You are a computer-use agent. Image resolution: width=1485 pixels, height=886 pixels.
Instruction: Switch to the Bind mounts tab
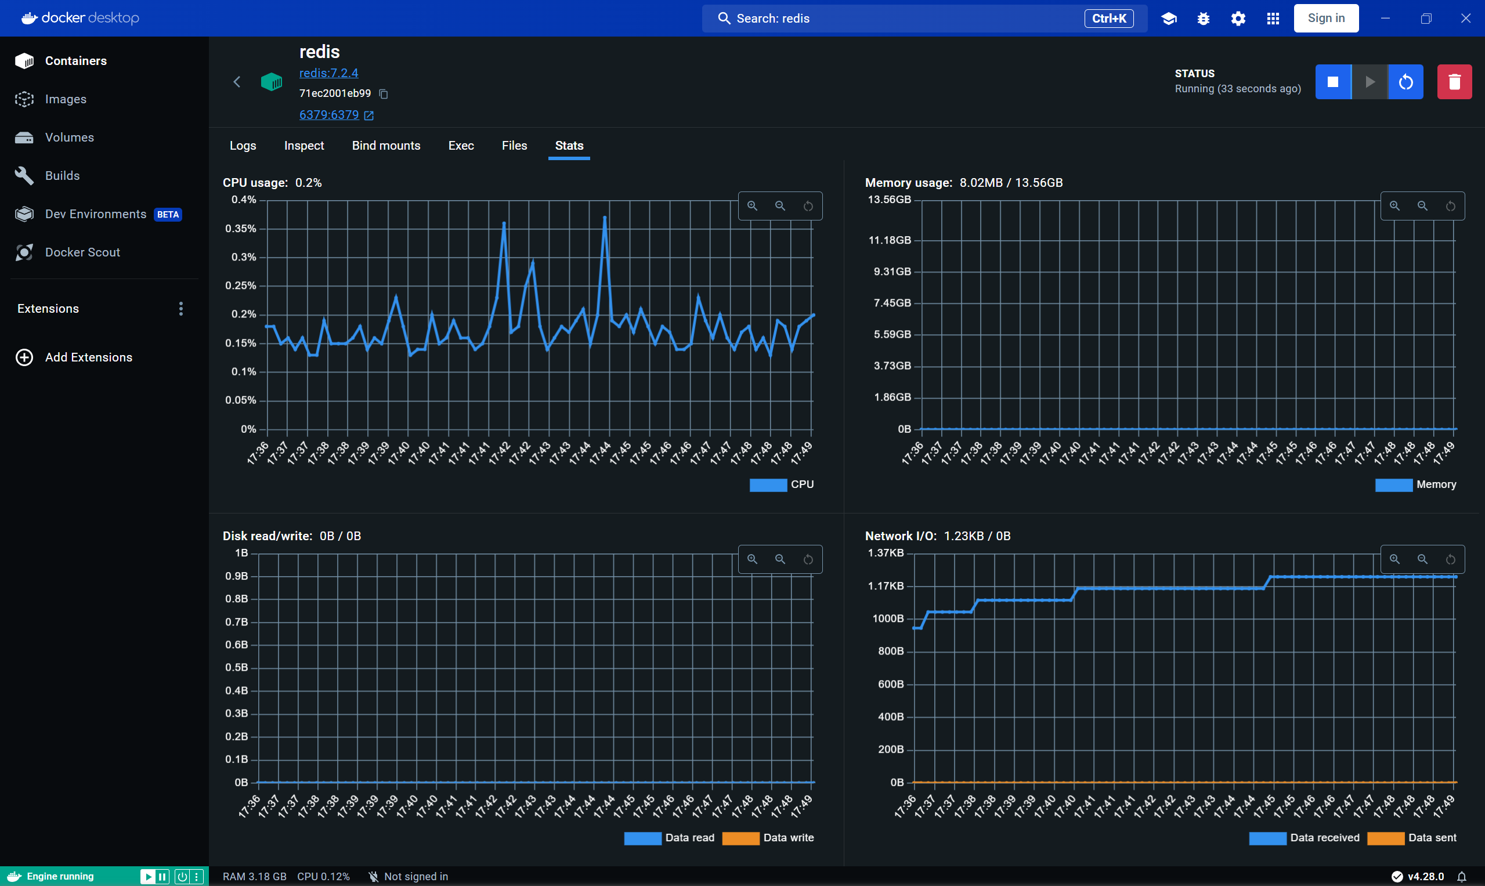[x=386, y=146]
